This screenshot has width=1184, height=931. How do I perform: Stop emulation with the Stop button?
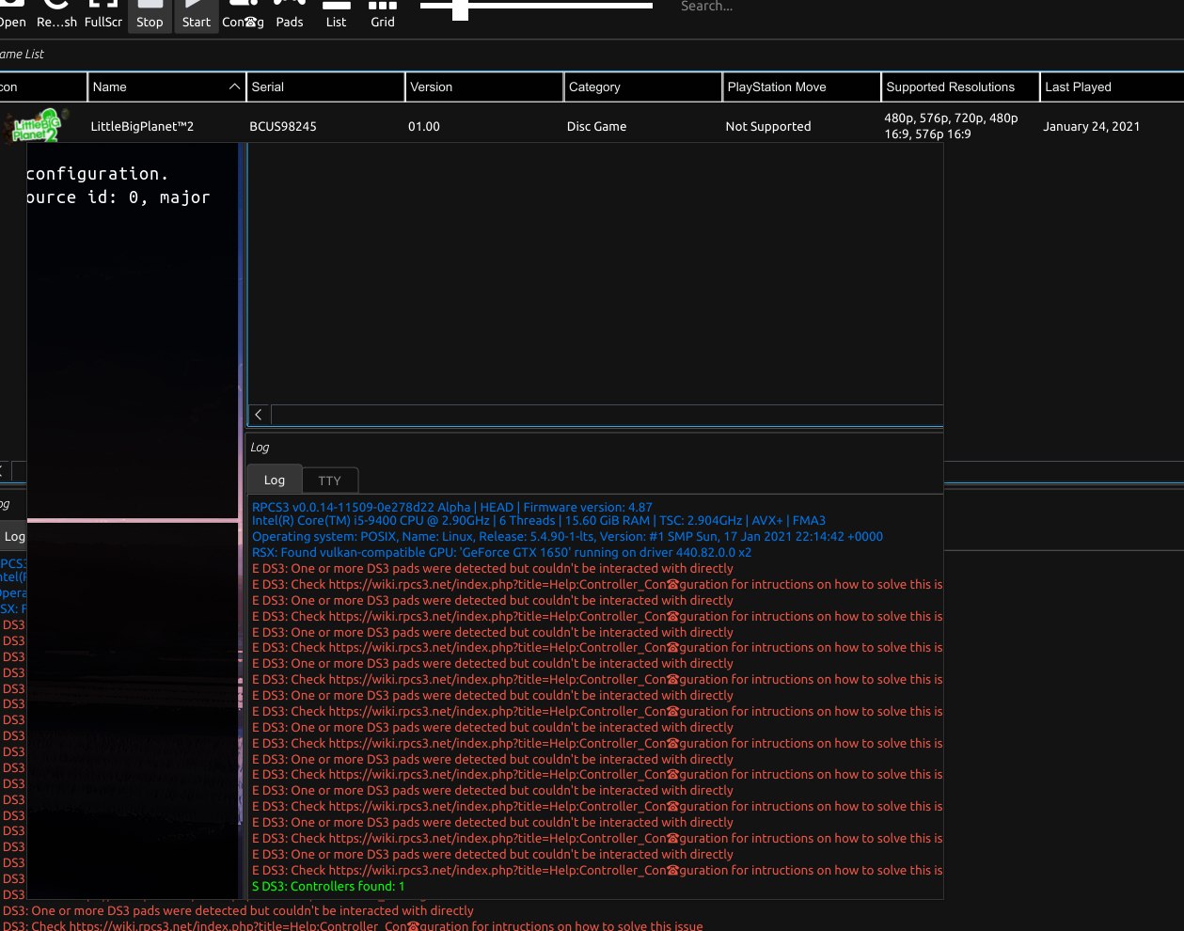tap(150, 14)
